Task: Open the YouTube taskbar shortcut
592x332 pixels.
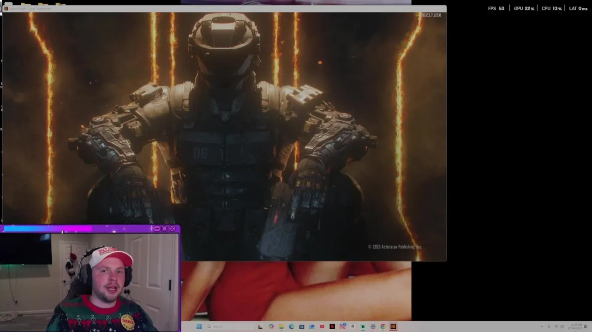Action: [322, 326]
